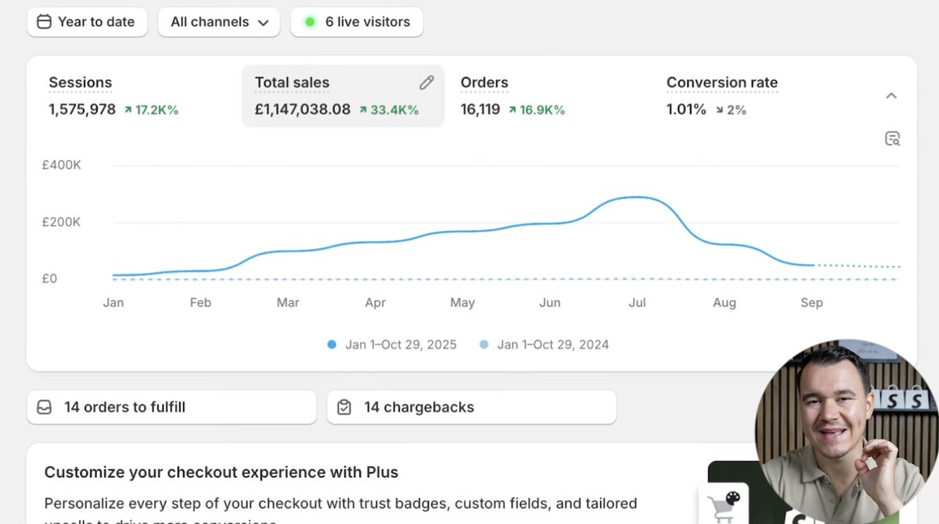This screenshot has height=524, width=939.
Task: Click the 2% conversion decrease indicator
Action: [x=730, y=110]
